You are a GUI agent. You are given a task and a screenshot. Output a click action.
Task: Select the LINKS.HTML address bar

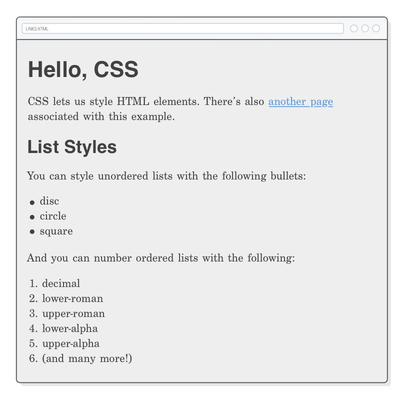point(182,28)
